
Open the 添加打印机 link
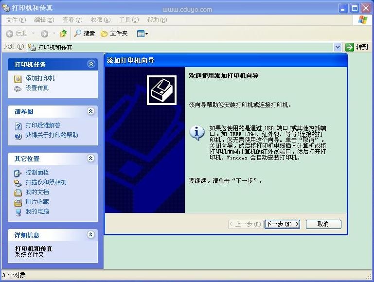click(40, 78)
